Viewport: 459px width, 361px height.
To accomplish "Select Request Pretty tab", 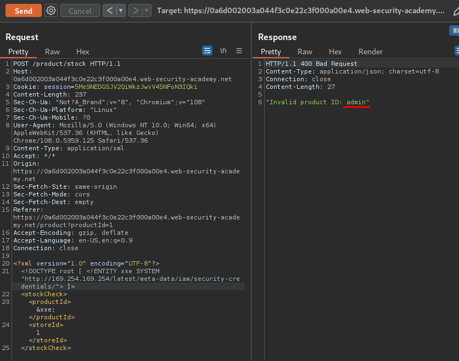I will coord(18,52).
